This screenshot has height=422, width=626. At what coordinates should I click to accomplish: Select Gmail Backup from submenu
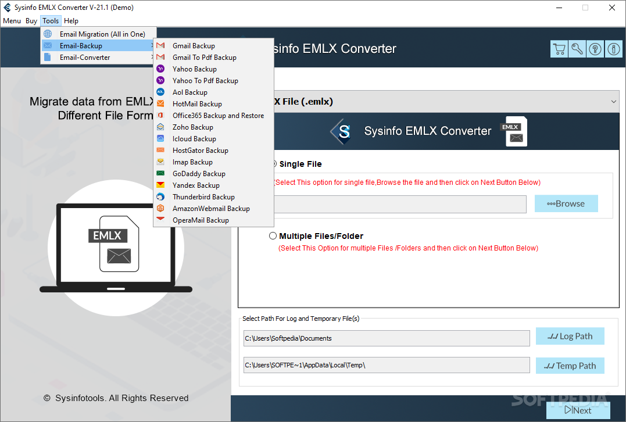[213, 45]
